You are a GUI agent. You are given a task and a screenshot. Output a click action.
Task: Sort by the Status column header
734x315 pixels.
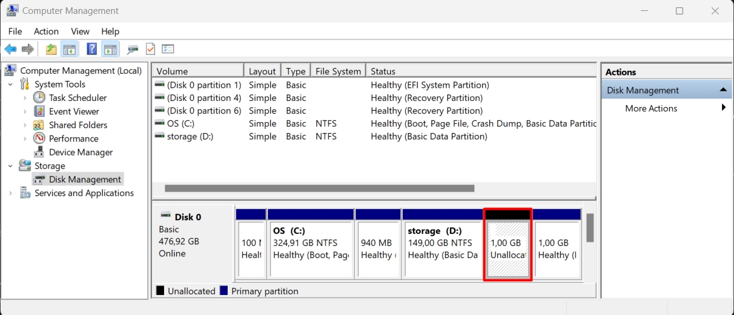coord(481,71)
